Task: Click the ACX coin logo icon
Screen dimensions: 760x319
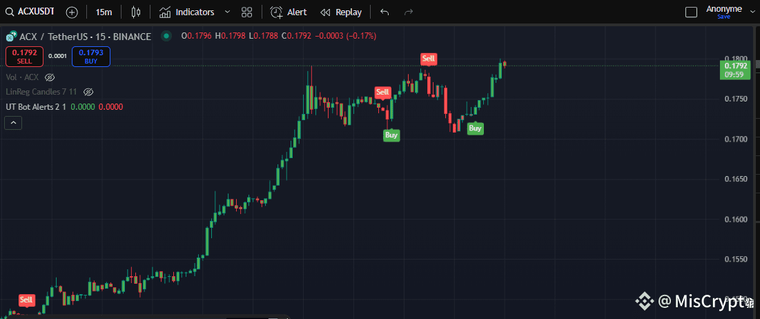Action: click(x=10, y=37)
